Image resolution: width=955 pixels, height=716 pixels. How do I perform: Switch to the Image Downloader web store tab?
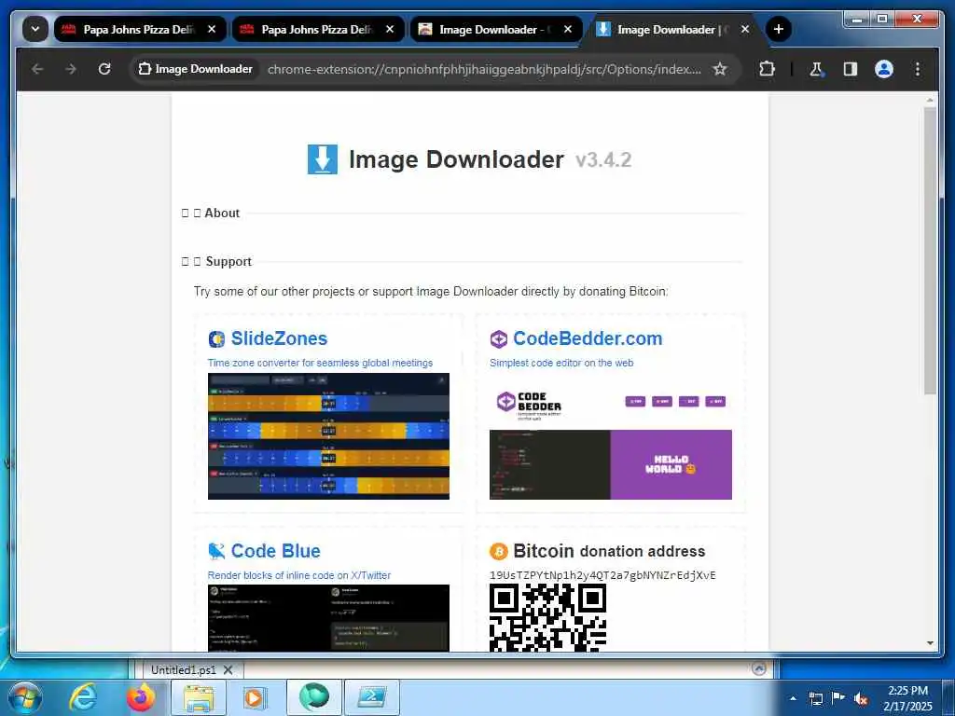[494, 29]
